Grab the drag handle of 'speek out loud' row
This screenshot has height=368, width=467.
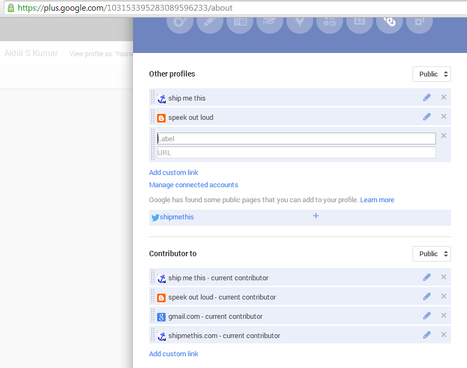coord(153,117)
